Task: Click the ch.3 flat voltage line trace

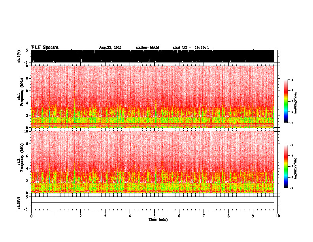Action: coord(153,203)
